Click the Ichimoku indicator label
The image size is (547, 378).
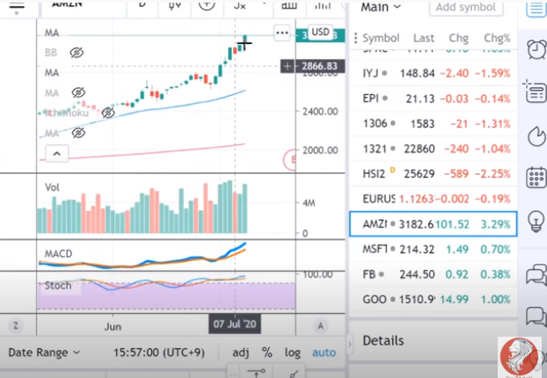coord(67,113)
